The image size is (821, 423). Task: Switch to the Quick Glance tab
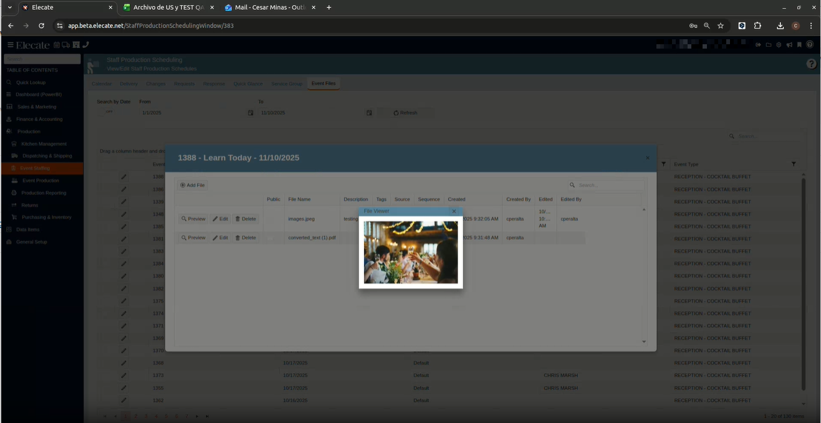pos(248,83)
